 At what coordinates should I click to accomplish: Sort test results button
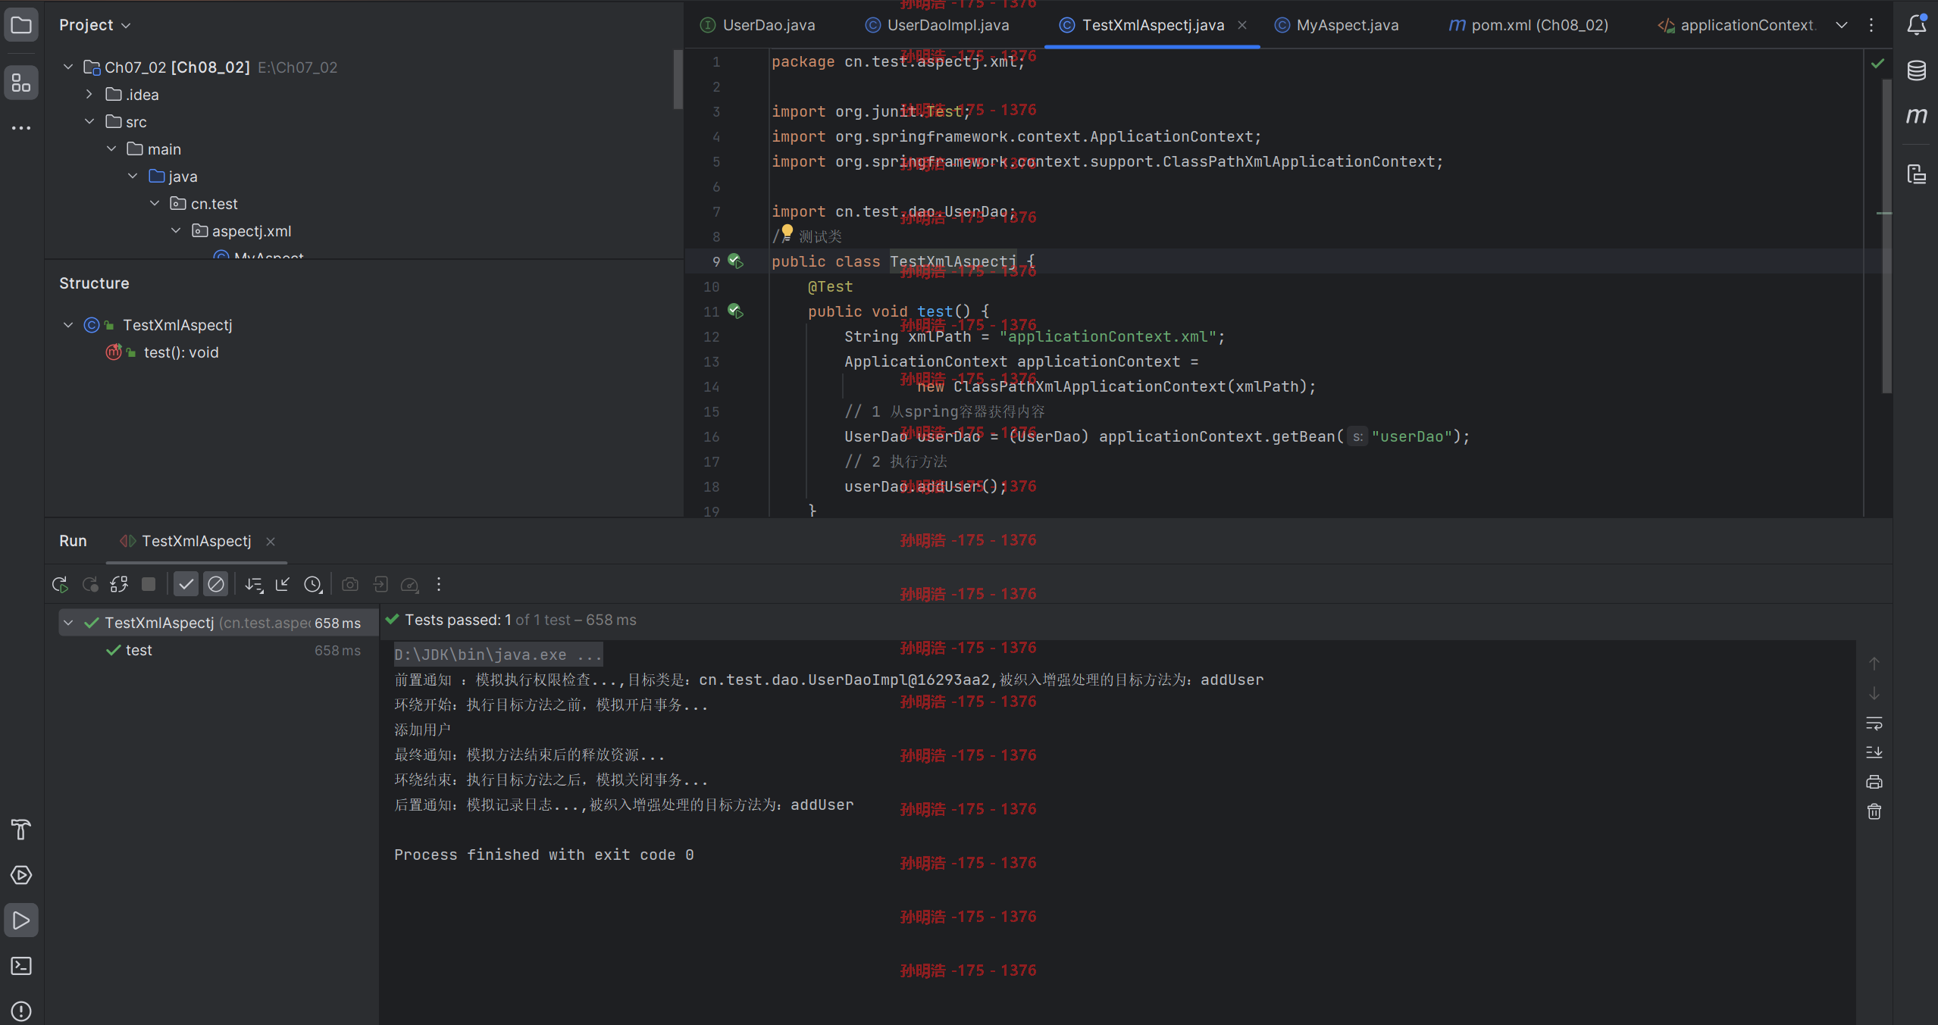[x=254, y=584]
